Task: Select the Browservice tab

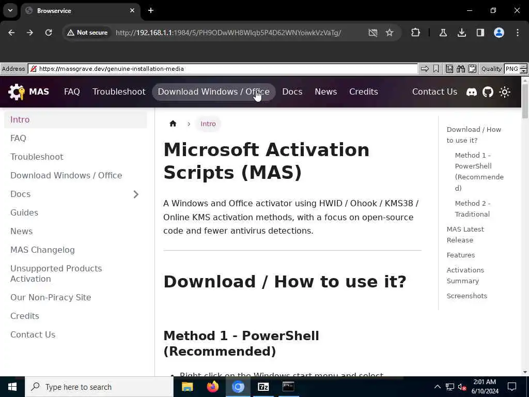Action: tap(80, 11)
